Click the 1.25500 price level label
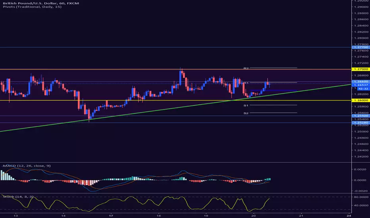The width and height of the screenshot is (370, 218). pos(361,116)
